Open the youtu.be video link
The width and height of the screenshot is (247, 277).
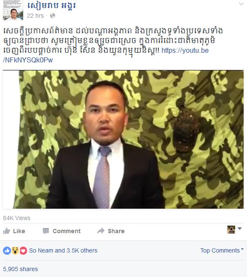185,50
